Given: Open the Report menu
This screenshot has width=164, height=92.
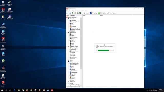Looking at the screenshot, I should click(x=74, y=11).
